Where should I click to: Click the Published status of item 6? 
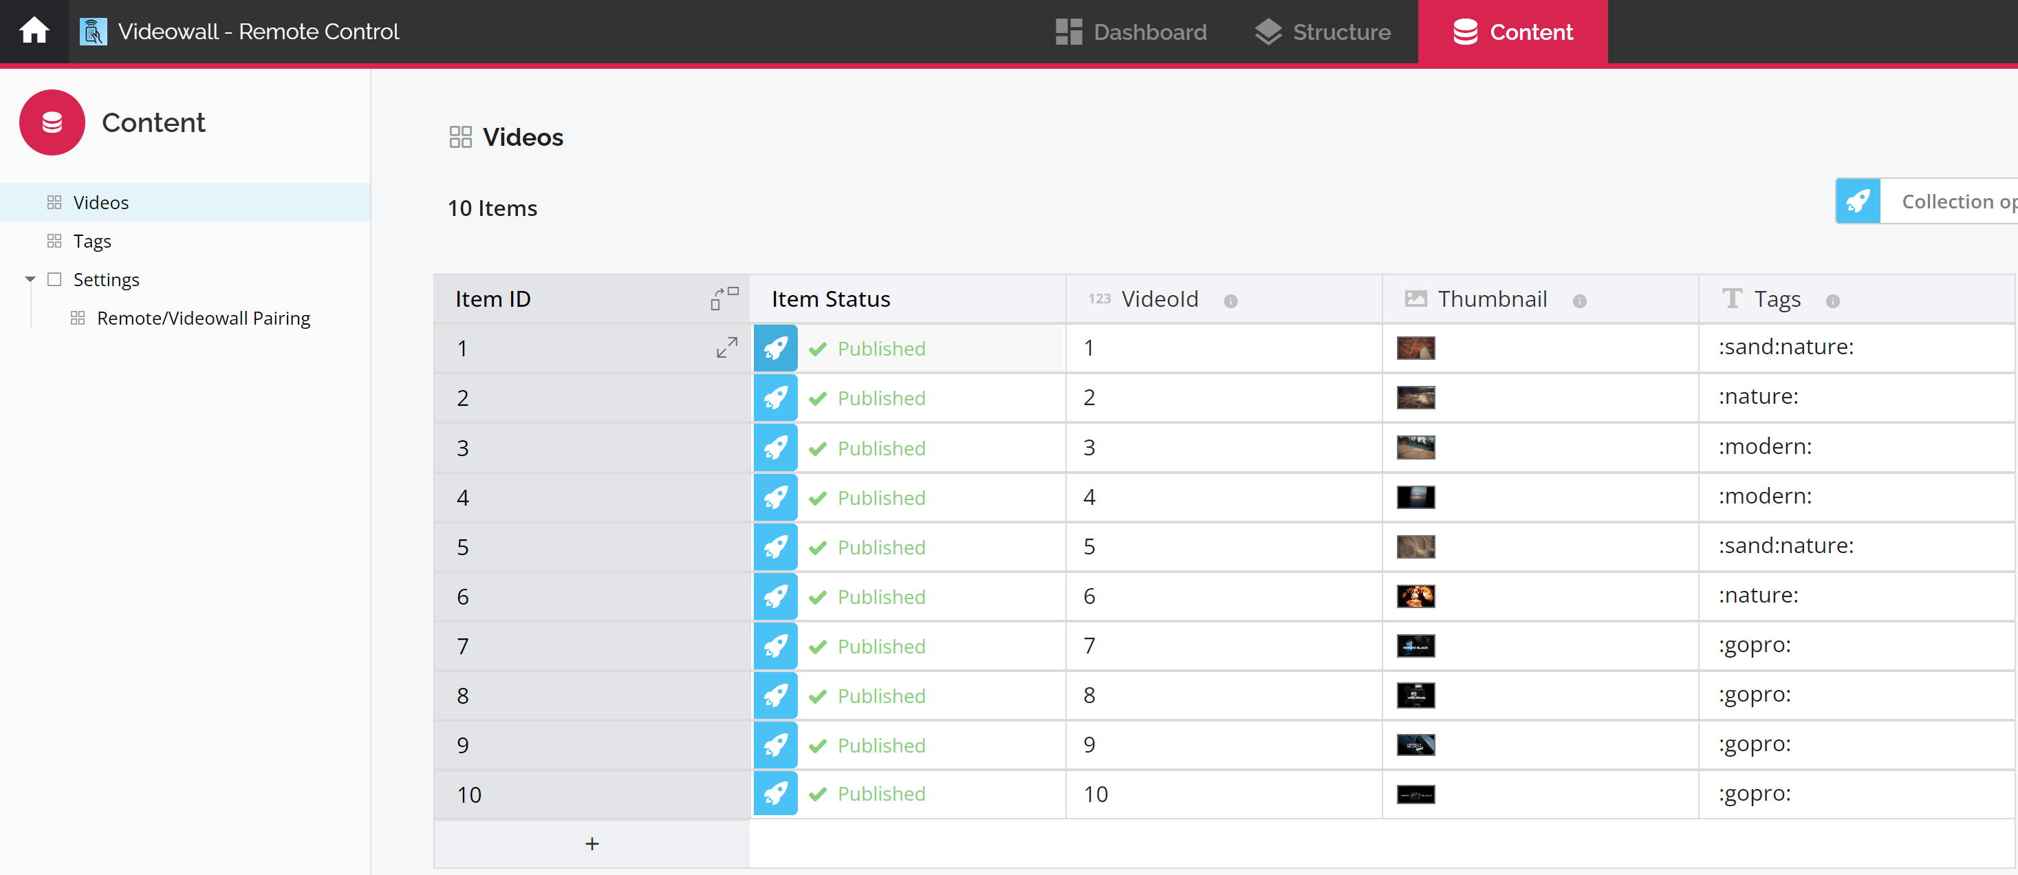click(867, 597)
